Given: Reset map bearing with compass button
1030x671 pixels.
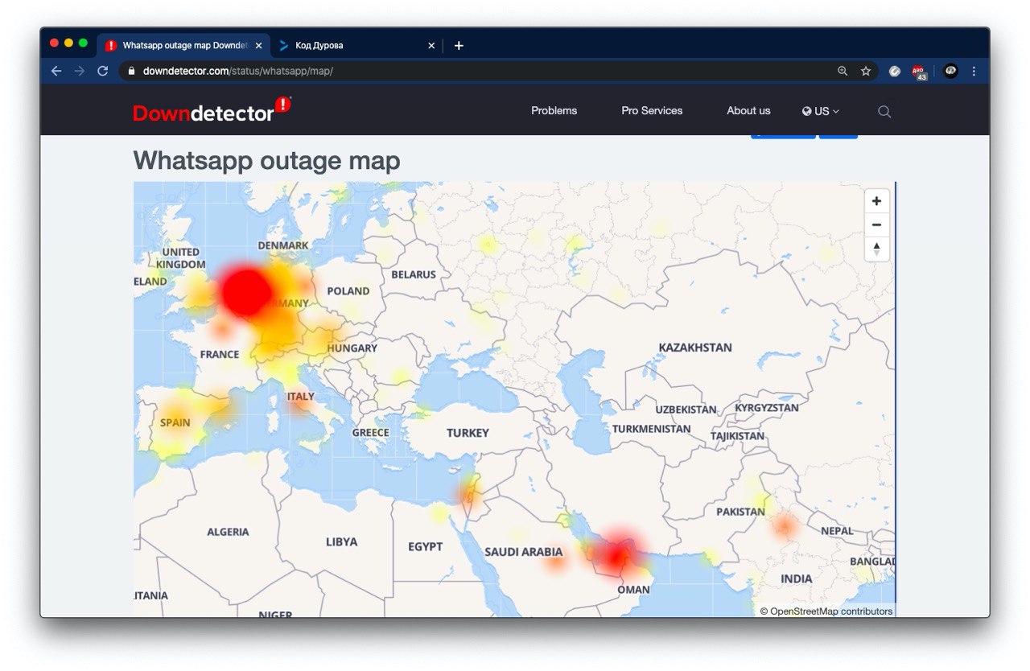Looking at the screenshot, I should click(x=876, y=249).
